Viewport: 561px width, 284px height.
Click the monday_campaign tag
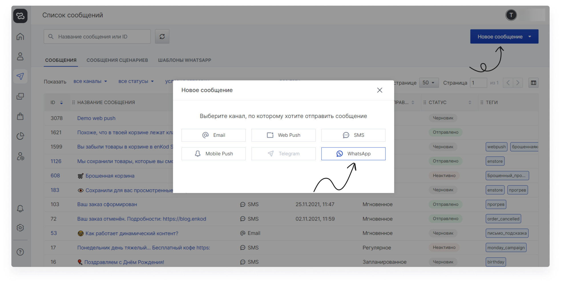click(x=506, y=248)
